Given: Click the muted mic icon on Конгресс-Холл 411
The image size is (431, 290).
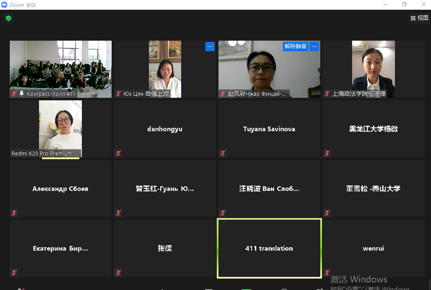Looking at the screenshot, I should click(x=14, y=94).
